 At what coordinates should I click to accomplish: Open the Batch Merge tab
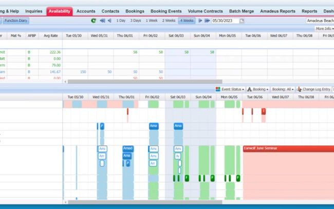click(x=242, y=11)
